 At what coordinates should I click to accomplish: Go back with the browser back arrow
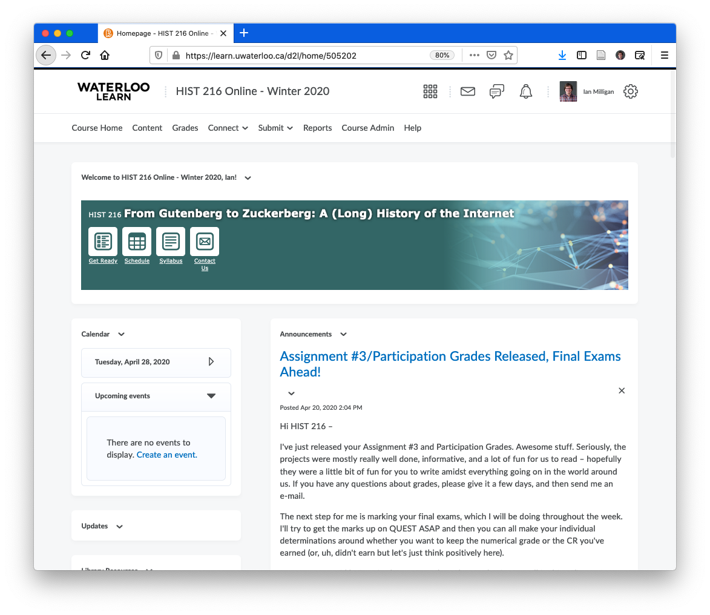[46, 55]
